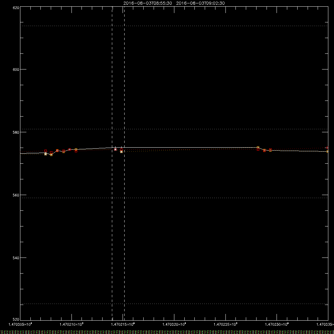
Task: Select the y-axis label 600
Action: [x=16, y=69]
